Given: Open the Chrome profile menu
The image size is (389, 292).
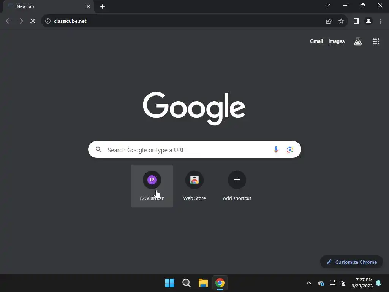Looking at the screenshot, I should [368, 21].
